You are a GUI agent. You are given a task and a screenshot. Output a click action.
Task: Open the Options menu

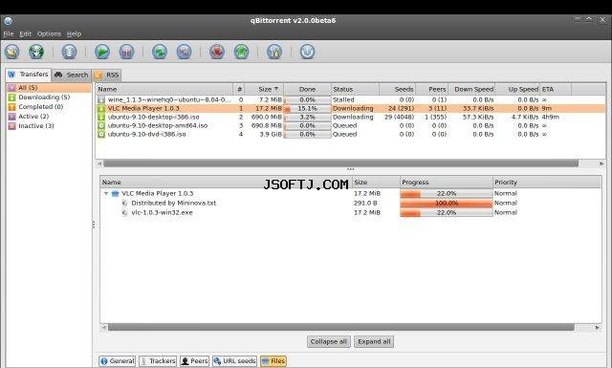click(x=49, y=34)
